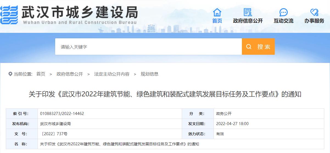Click the 文号 label cell
Image resolution: width=330 pixels, height=153 pixels.
pos(22,134)
